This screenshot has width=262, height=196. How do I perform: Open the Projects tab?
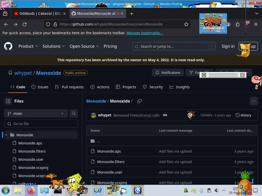126,87
